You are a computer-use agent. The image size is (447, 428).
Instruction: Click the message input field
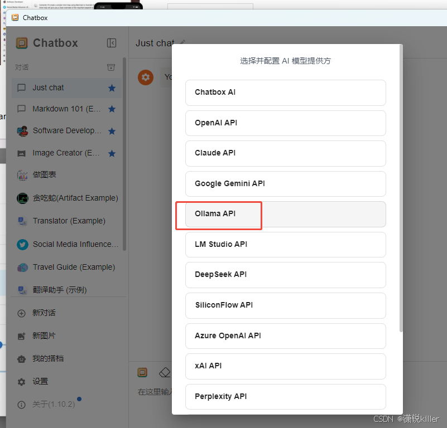click(x=155, y=392)
